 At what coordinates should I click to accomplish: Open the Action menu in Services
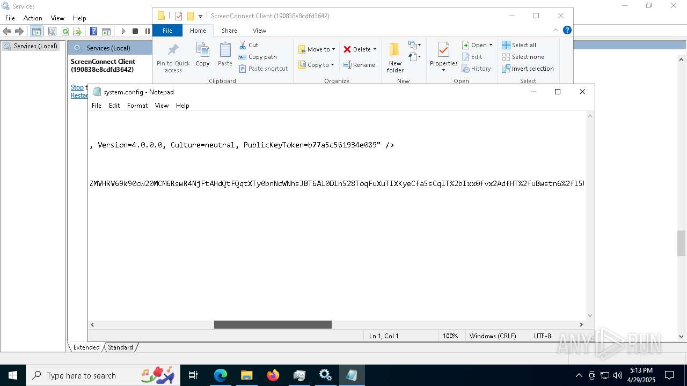click(x=33, y=18)
